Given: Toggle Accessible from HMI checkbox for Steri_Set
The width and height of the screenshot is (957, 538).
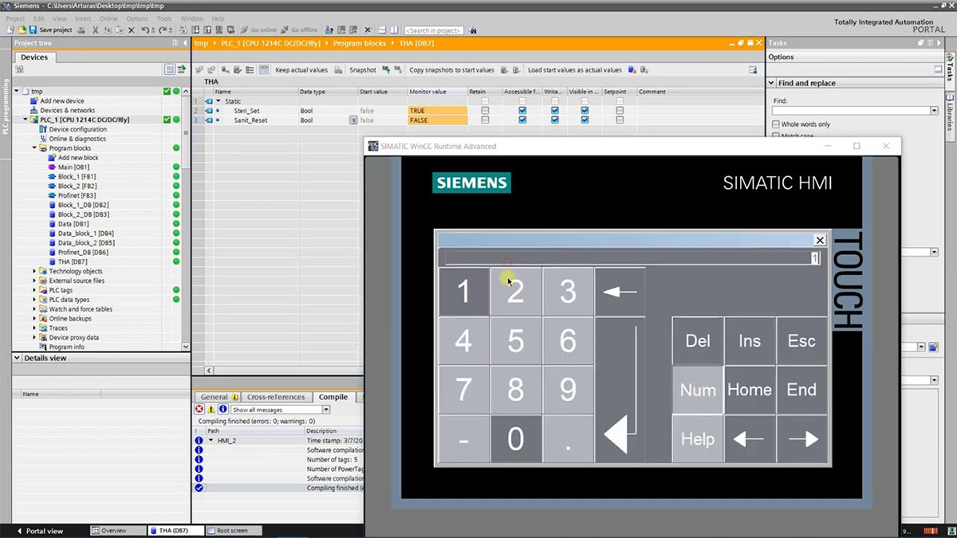Looking at the screenshot, I should tap(522, 111).
